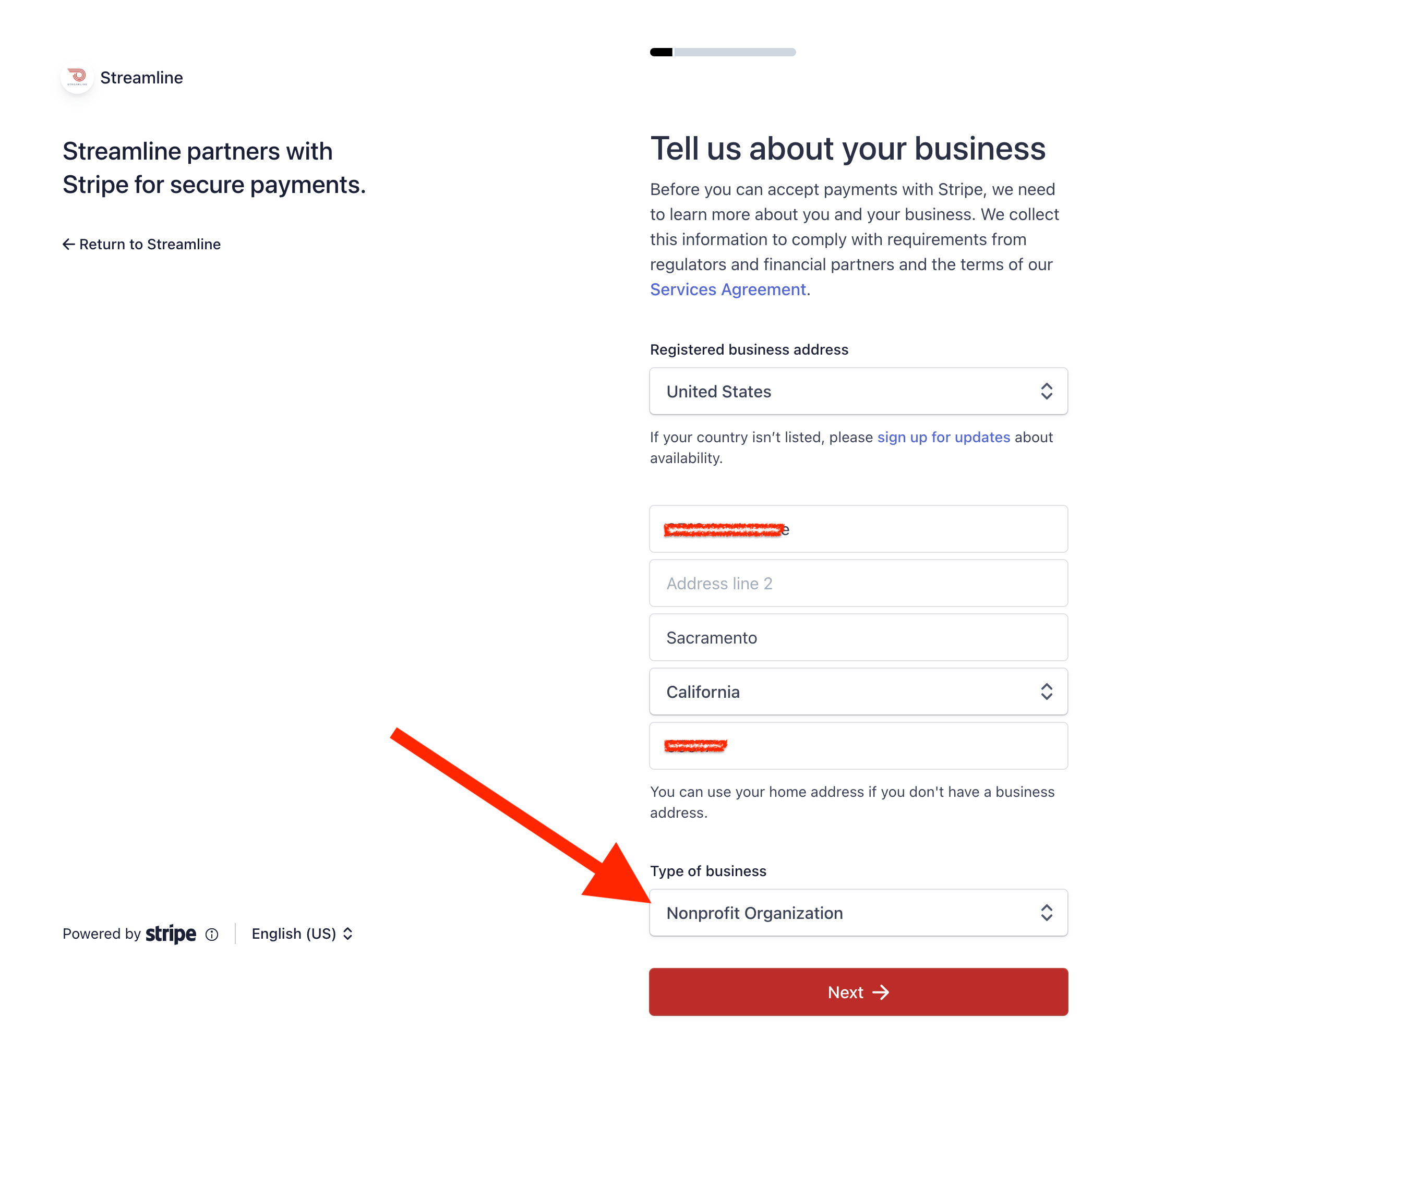1417x1188 pixels.
Task: Open the Services Agreement link
Action: click(x=727, y=289)
